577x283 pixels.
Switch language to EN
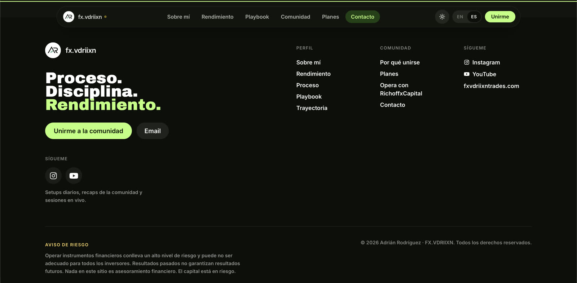click(460, 17)
